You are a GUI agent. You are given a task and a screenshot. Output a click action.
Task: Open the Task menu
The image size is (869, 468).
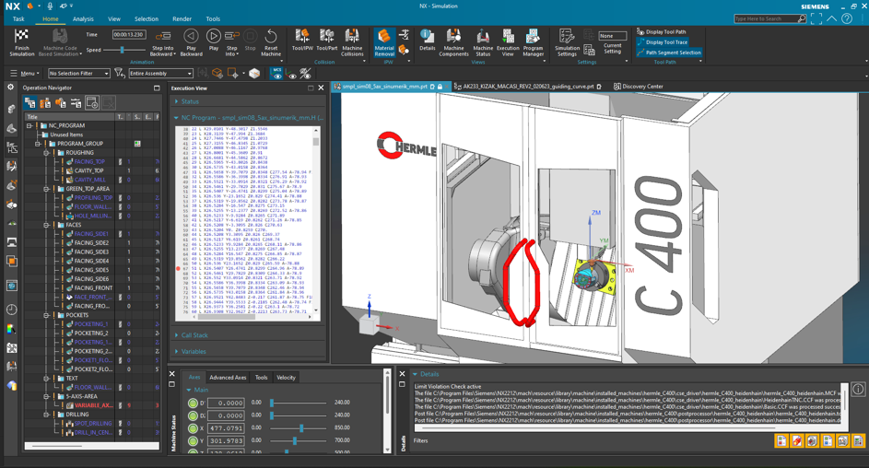[18, 18]
